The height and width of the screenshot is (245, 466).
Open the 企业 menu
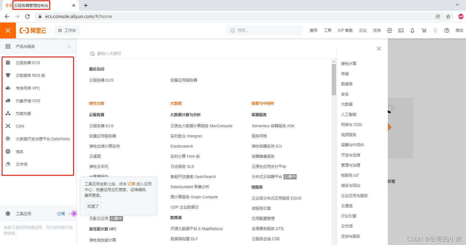(363, 30)
